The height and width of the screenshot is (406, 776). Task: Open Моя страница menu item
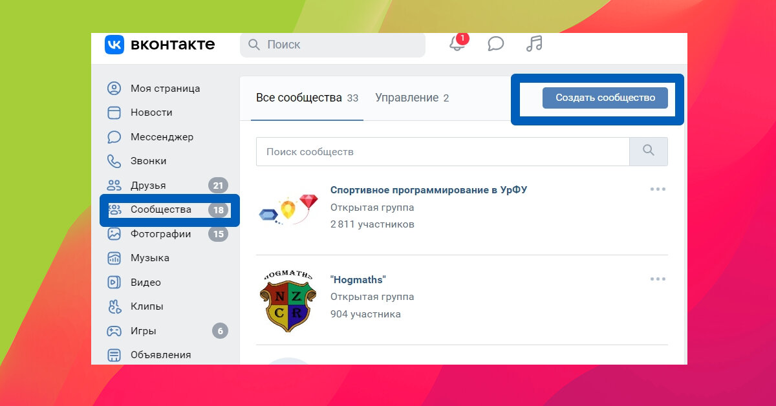(166, 89)
